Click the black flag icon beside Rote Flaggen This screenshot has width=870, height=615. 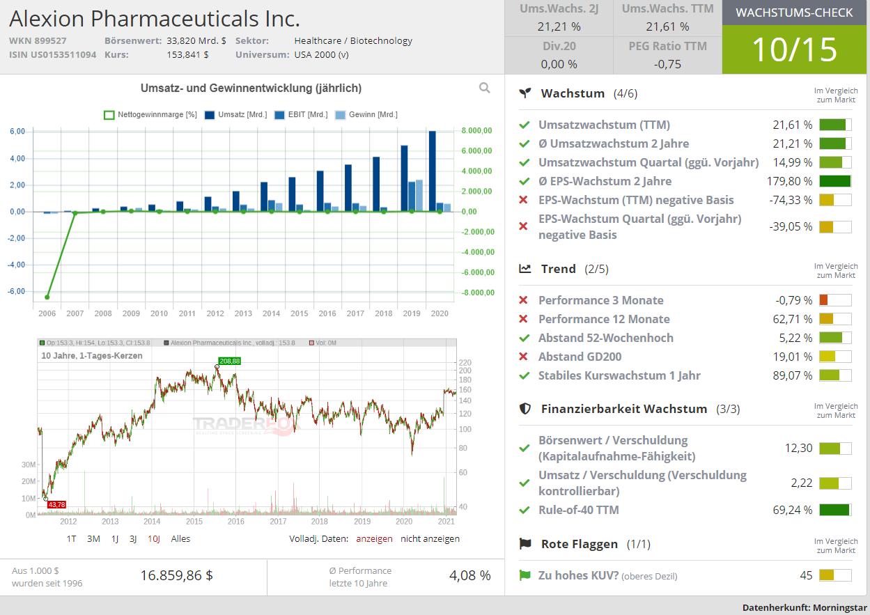pos(526,544)
